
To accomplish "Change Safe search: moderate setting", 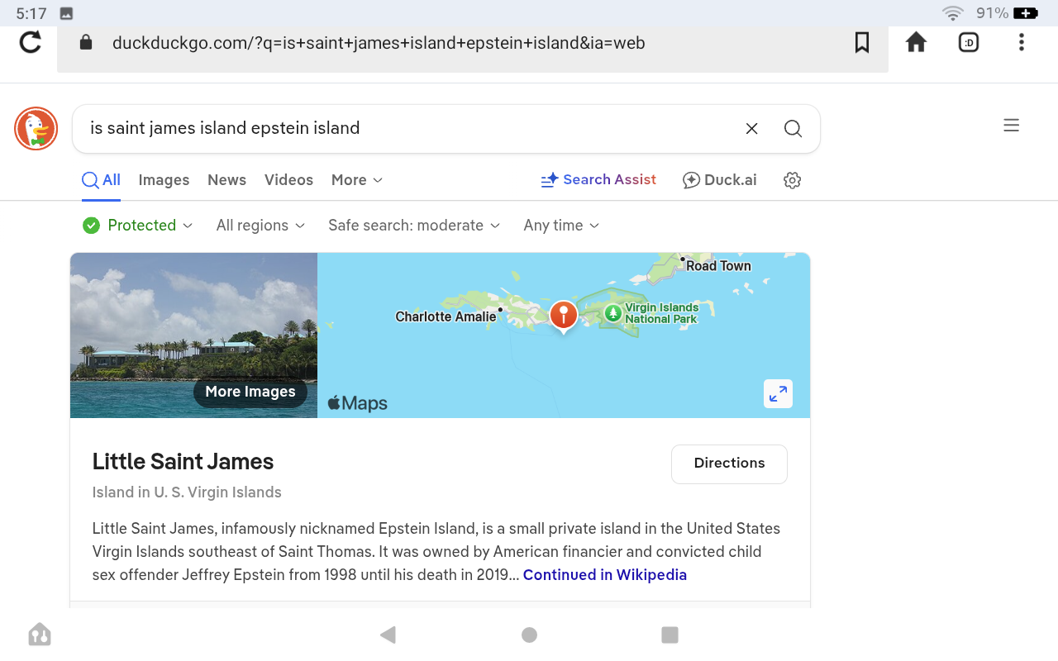I will (414, 226).
